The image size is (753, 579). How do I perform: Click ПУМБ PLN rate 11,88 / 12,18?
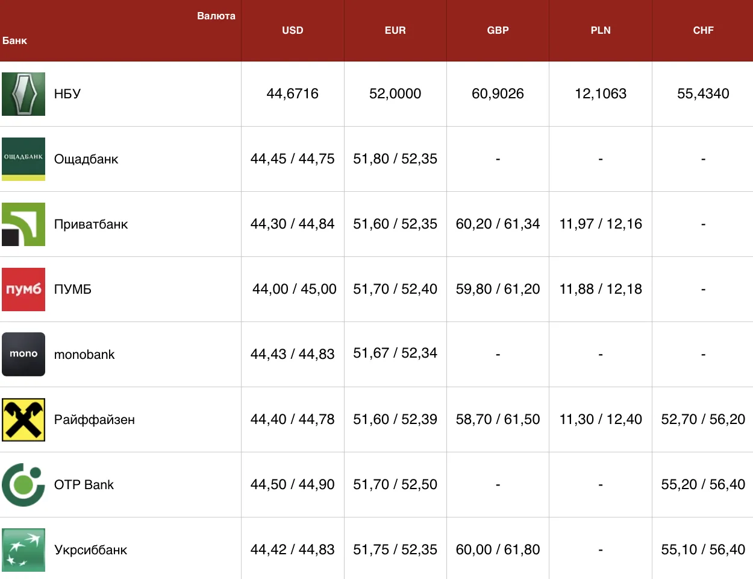click(x=601, y=289)
